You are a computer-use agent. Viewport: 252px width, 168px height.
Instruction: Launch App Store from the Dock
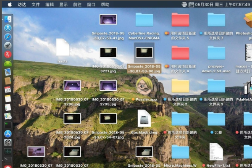tap(8, 134)
